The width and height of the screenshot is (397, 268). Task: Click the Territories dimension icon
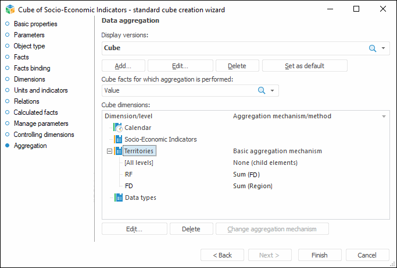tap(119, 151)
